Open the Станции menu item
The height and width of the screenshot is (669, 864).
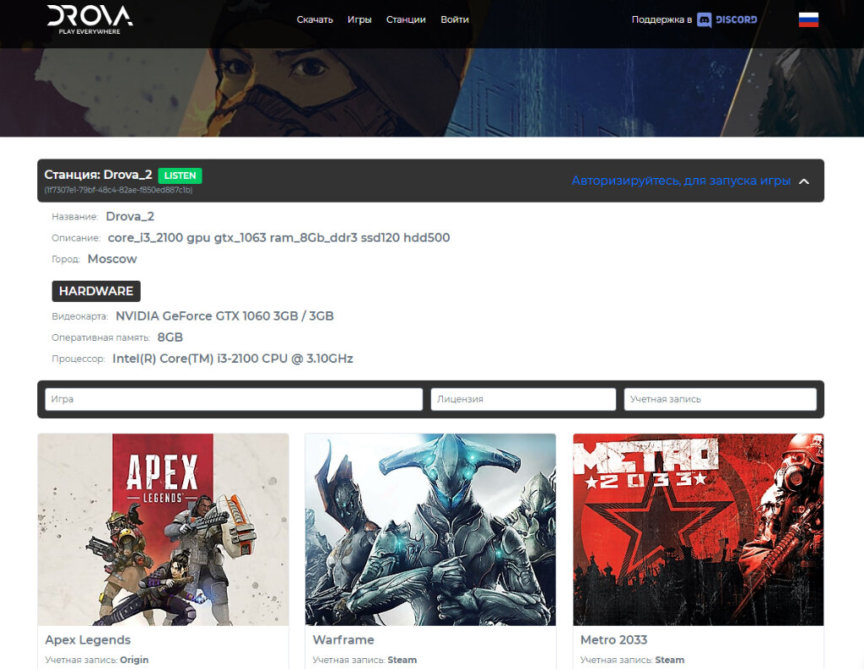tap(406, 20)
